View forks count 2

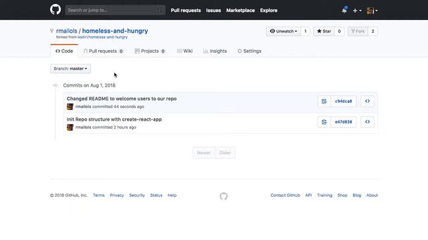click(373, 31)
